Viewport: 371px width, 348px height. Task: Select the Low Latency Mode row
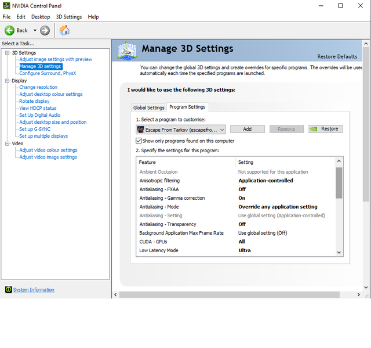pos(235,250)
